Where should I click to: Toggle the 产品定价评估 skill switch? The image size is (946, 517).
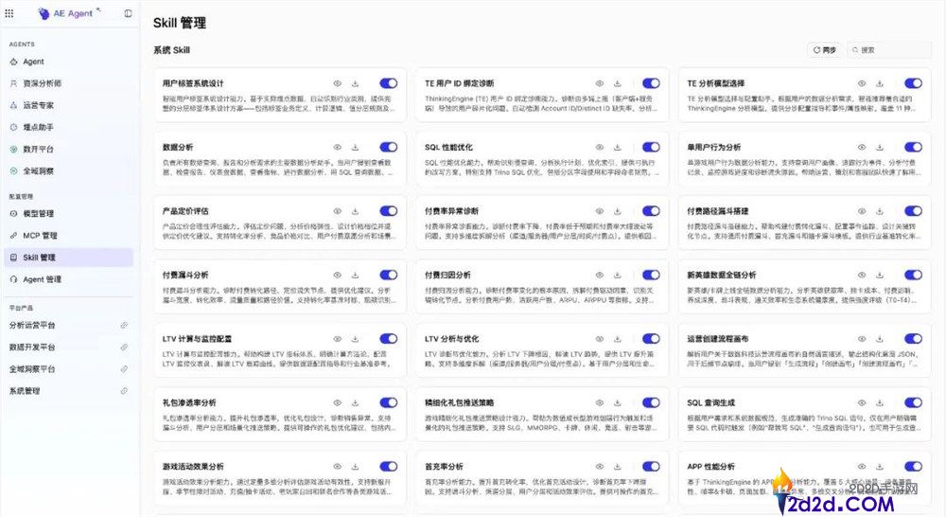[389, 211]
